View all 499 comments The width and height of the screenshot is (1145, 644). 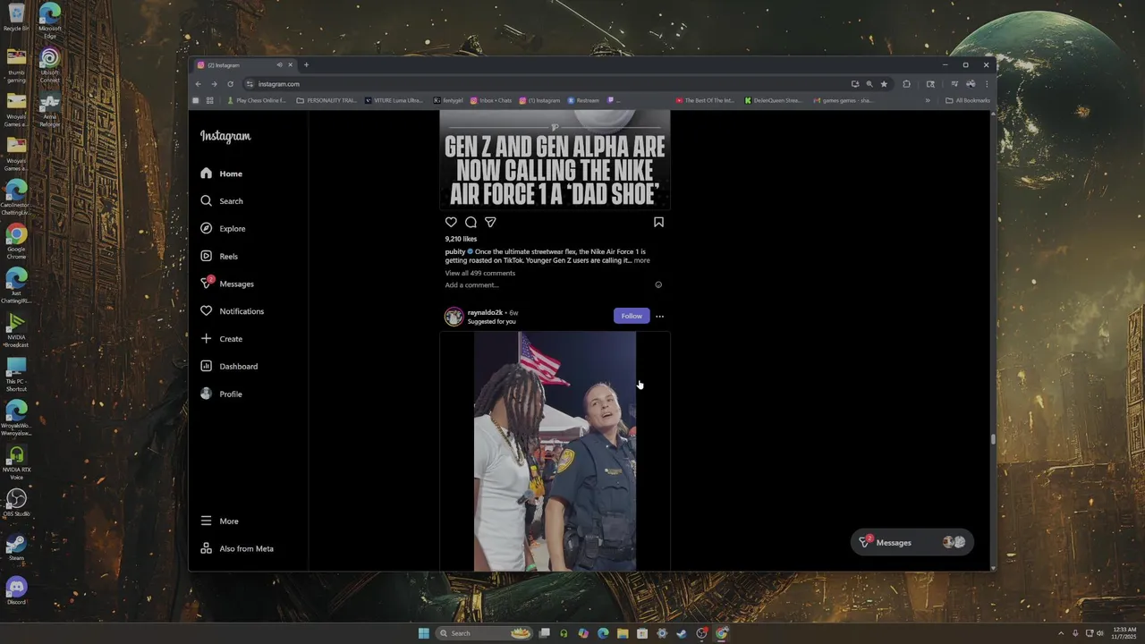click(x=480, y=273)
